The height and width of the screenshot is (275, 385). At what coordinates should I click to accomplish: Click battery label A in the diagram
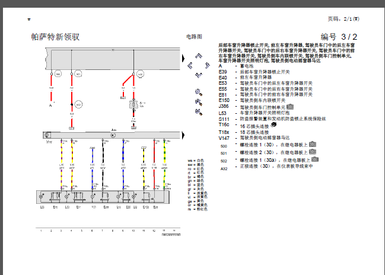coord(50,105)
